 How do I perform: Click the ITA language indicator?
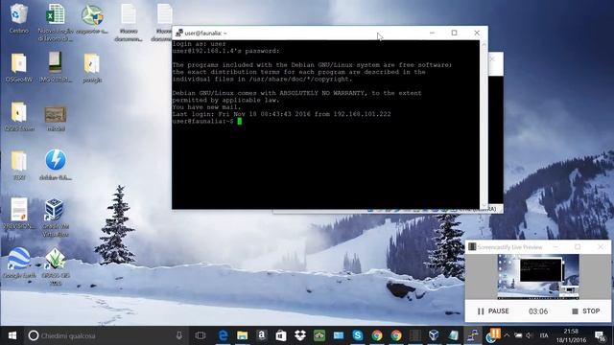pyautogui.click(x=544, y=335)
